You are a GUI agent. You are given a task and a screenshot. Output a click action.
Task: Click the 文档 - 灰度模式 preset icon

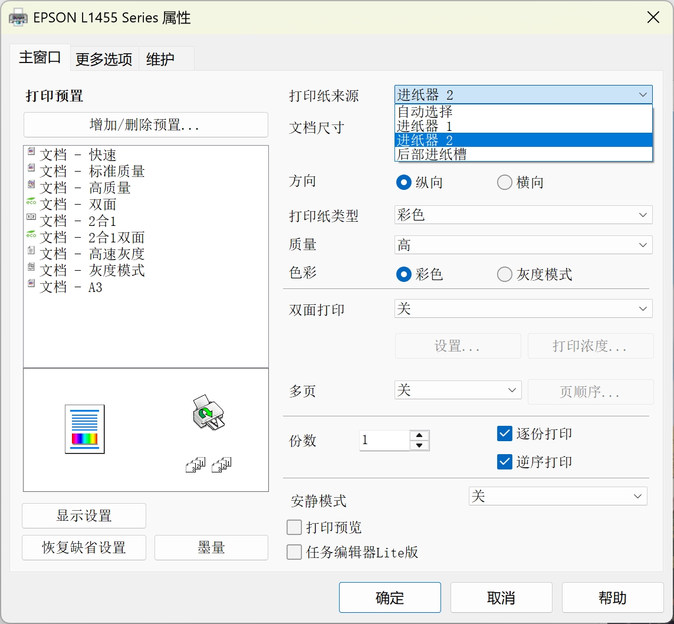(x=31, y=267)
